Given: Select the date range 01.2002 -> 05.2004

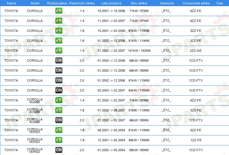Looking at the screenshot, I should [x=111, y=150].
